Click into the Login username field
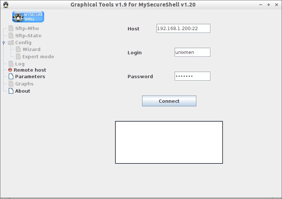The height and width of the screenshot is (199, 282). tap(192, 52)
